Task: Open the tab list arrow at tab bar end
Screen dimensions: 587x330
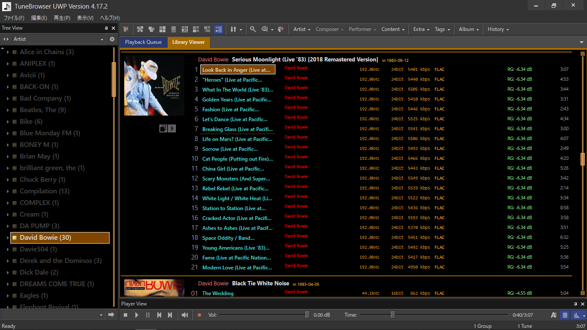Action: point(582,42)
